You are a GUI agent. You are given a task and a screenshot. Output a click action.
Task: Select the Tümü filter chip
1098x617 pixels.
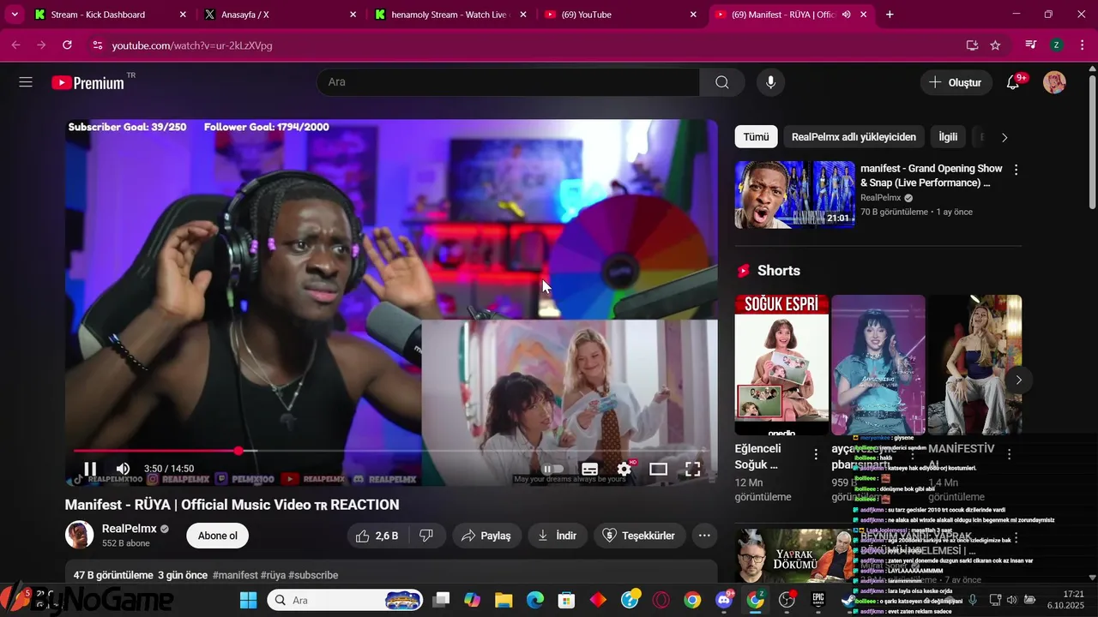[756, 137]
